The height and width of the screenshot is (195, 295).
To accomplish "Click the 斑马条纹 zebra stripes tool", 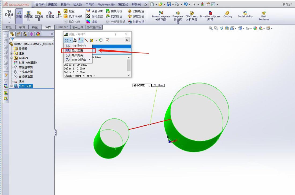I will point(95,16).
